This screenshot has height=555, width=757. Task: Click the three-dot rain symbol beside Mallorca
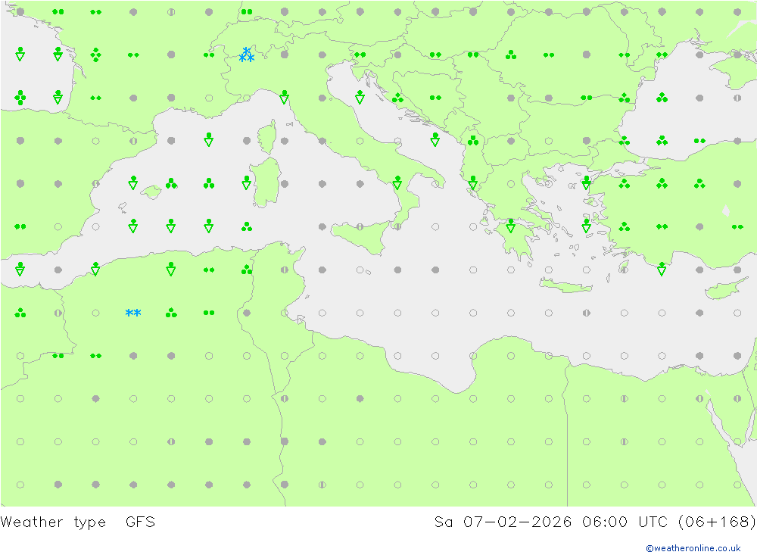tap(171, 183)
